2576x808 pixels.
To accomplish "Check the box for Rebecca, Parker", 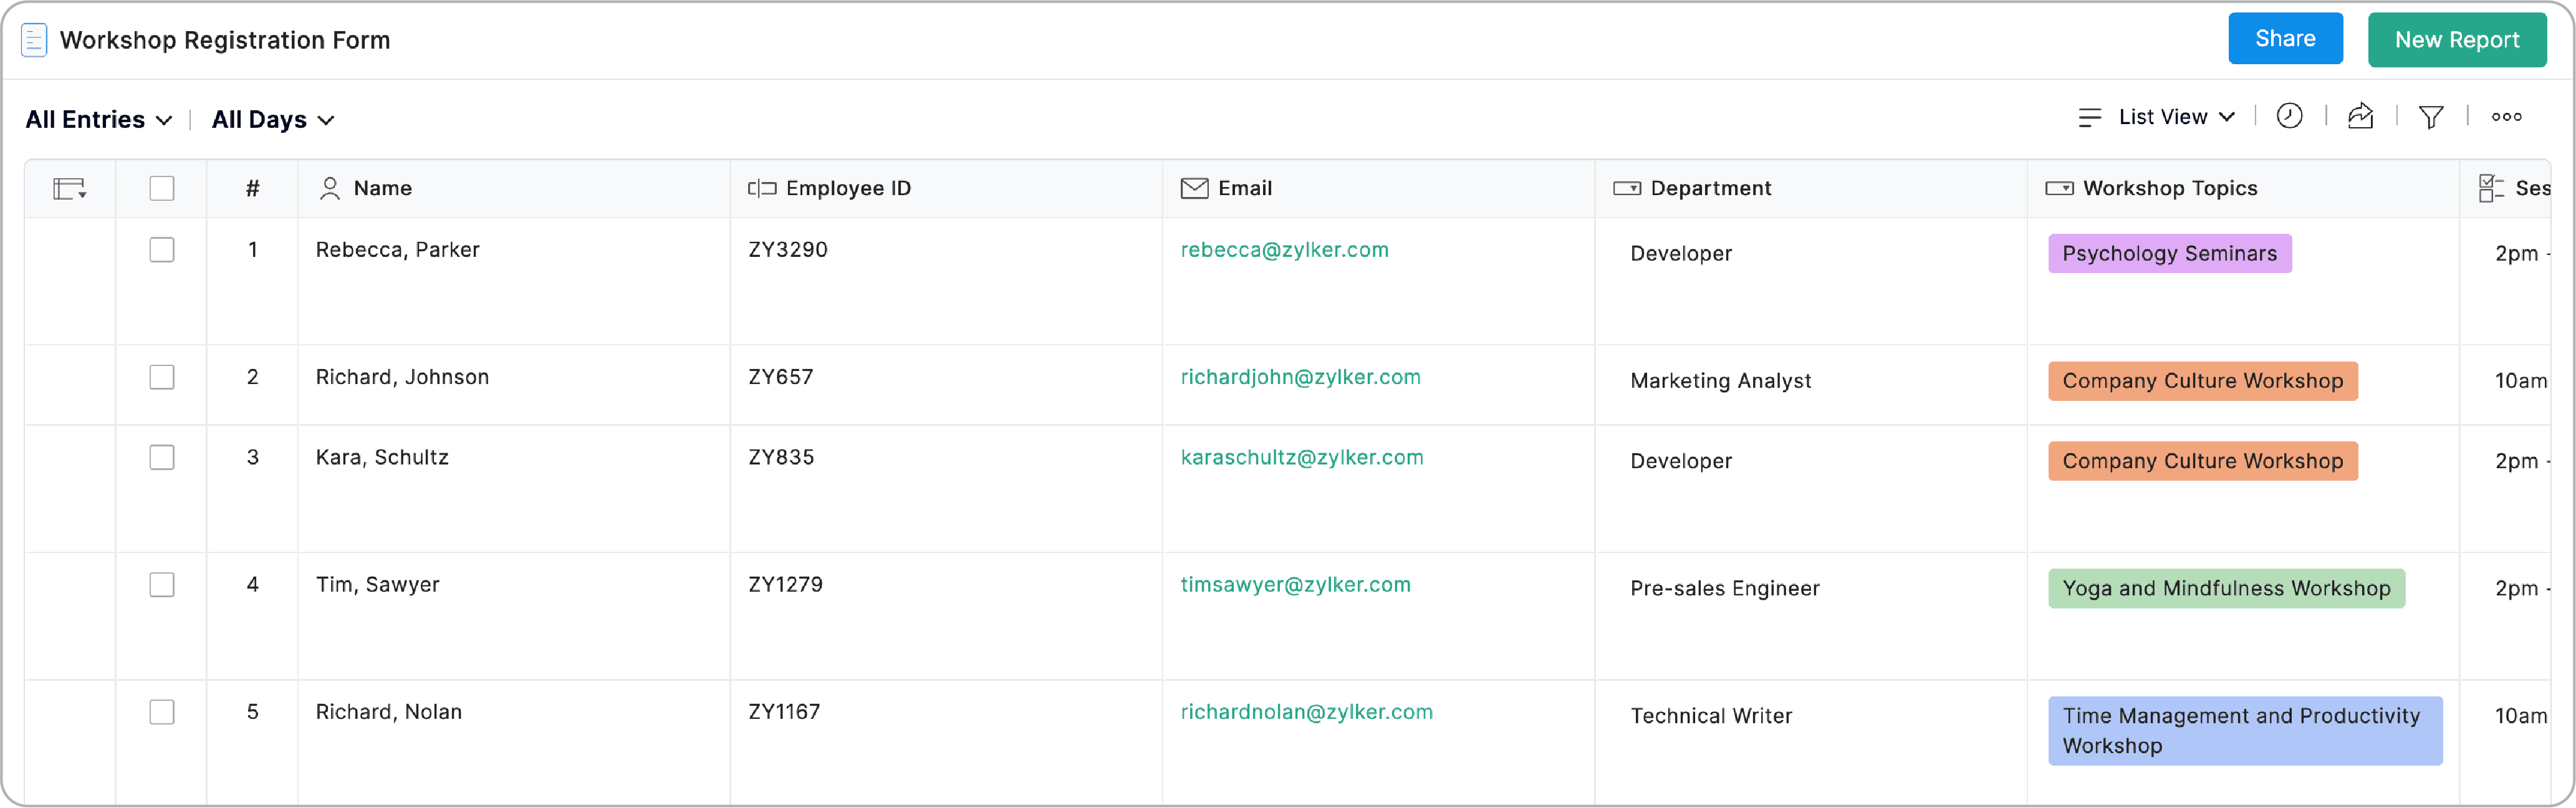I will (x=162, y=250).
